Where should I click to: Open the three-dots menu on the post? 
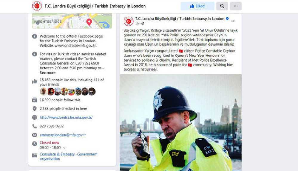click(233, 21)
